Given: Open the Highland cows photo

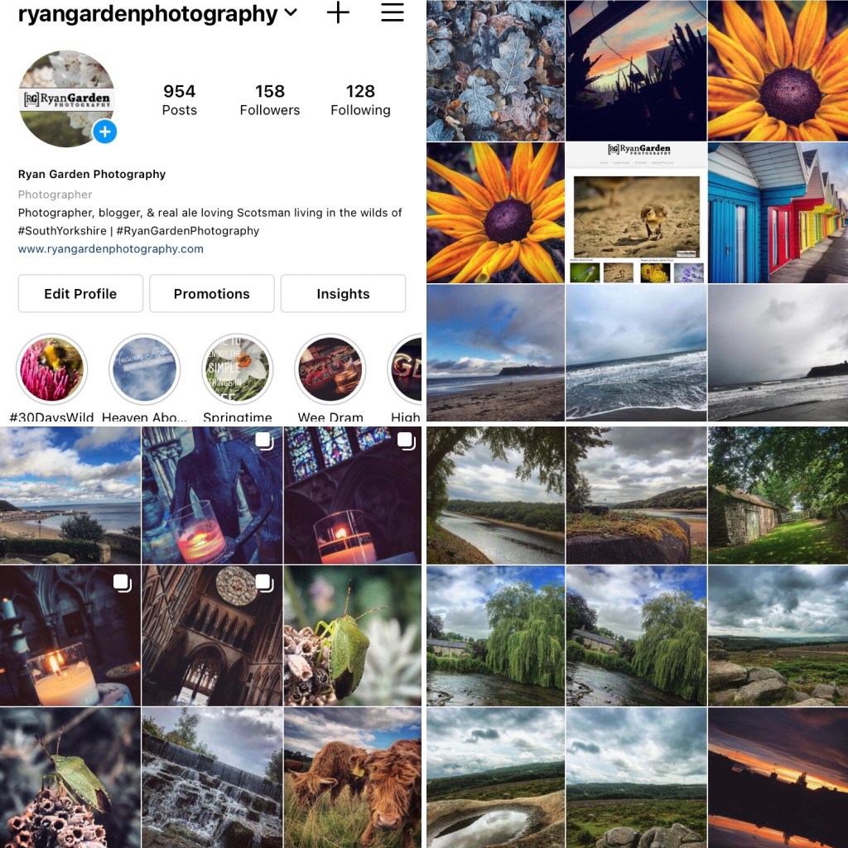Looking at the screenshot, I should 353,778.
